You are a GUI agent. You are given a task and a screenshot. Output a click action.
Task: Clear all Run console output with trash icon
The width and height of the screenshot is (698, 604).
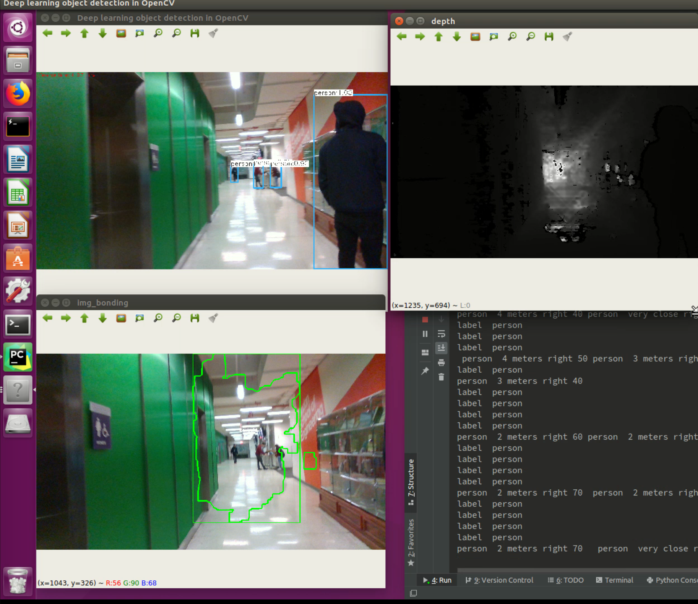(x=441, y=377)
